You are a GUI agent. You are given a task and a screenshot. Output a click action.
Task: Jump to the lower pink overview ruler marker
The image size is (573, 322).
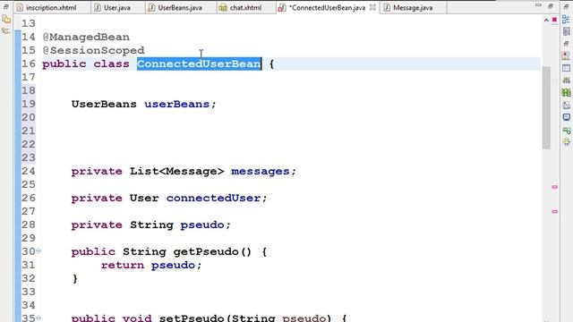click(x=554, y=211)
